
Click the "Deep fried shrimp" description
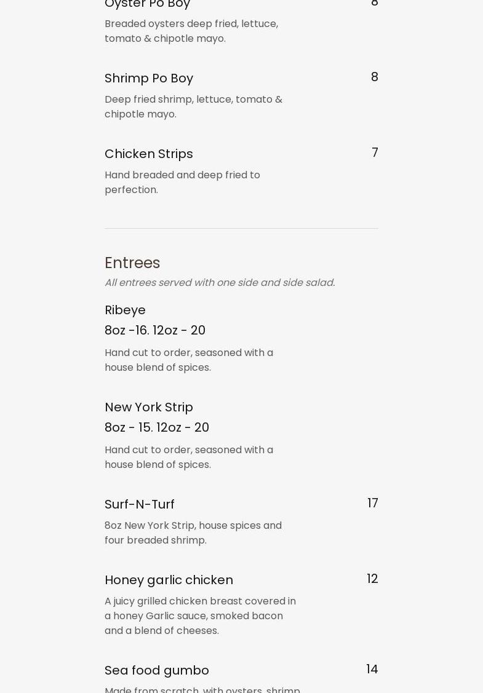tap(193, 106)
